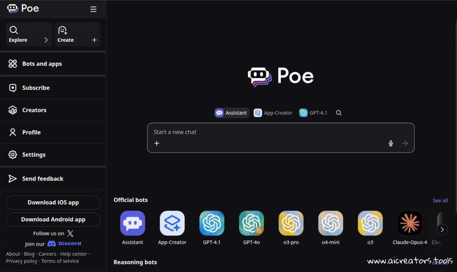
Task: Collapse the sidebar with the hamburger menu
Action: pos(93,9)
